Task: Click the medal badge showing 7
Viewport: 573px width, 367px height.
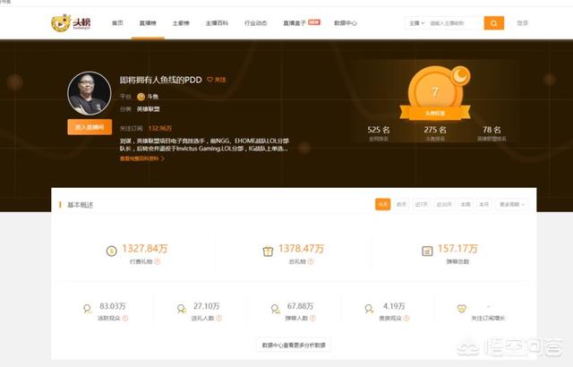Action: 435,92
